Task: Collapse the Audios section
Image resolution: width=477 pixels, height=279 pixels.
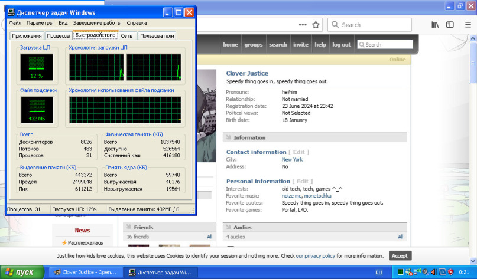Action: click(228, 227)
